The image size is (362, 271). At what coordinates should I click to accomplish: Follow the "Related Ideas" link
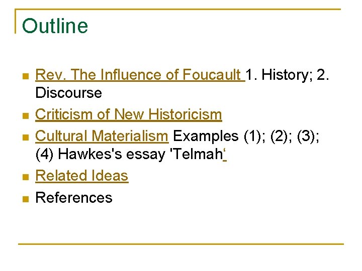(82, 176)
